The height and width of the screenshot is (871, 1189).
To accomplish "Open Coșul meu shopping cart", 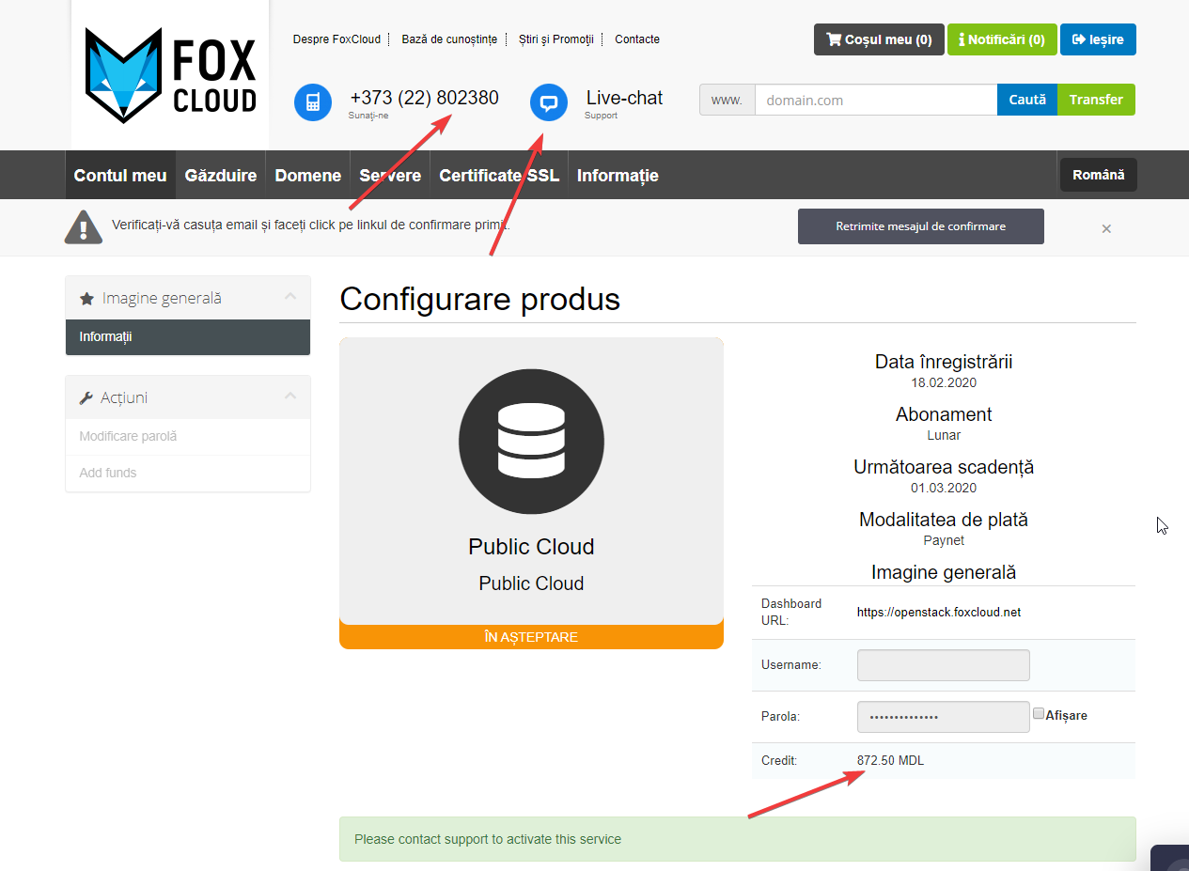I will click(878, 39).
